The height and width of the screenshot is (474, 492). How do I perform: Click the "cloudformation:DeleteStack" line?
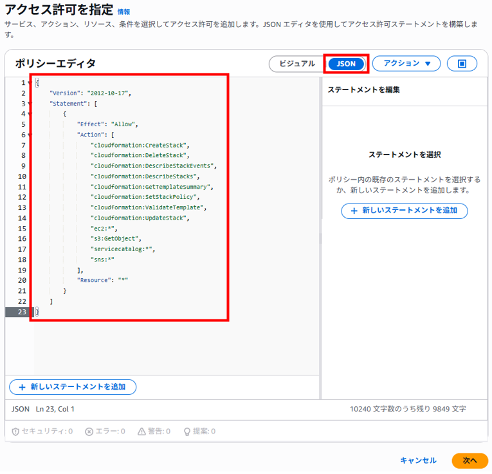pos(140,155)
